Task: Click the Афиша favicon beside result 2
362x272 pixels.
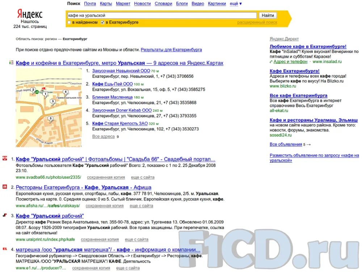Action: coord(5,186)
